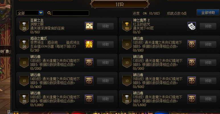Click 领取 button for 破凶者 6阶段
This screenshot has width=220, height=114.
pyautogui.click(x=105, y=99)
